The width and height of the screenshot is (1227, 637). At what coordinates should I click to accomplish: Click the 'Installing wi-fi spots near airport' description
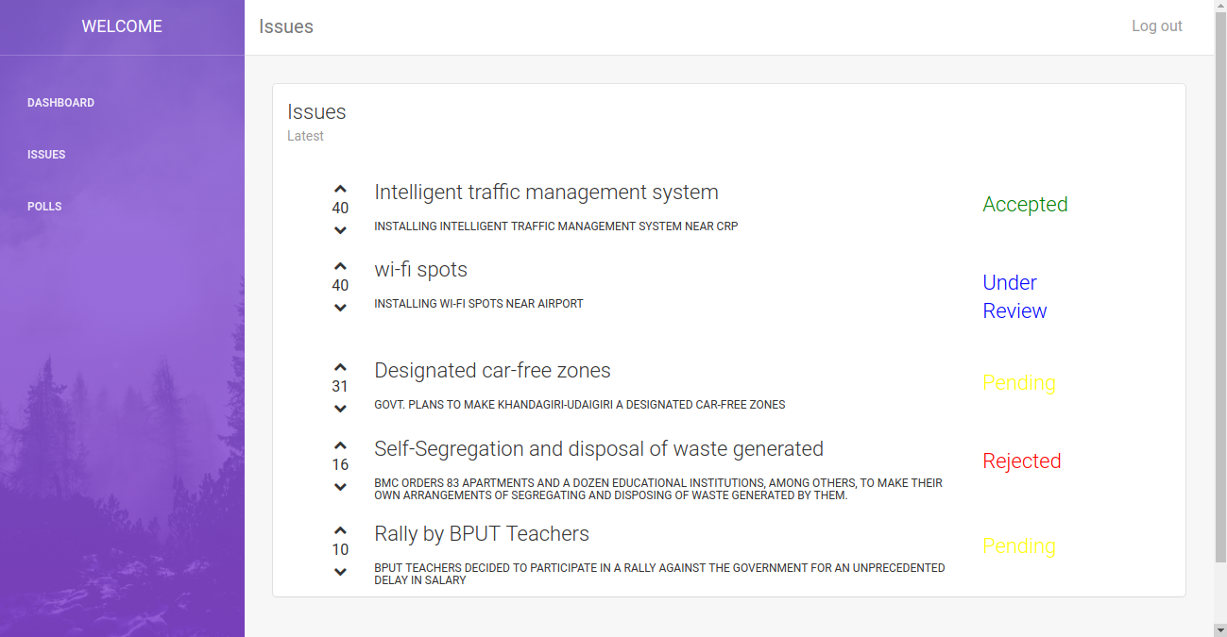[x=479, y=304]
